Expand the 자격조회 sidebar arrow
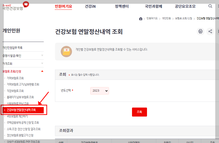This screenshot has height=143, width=219. tap(42, 63)
